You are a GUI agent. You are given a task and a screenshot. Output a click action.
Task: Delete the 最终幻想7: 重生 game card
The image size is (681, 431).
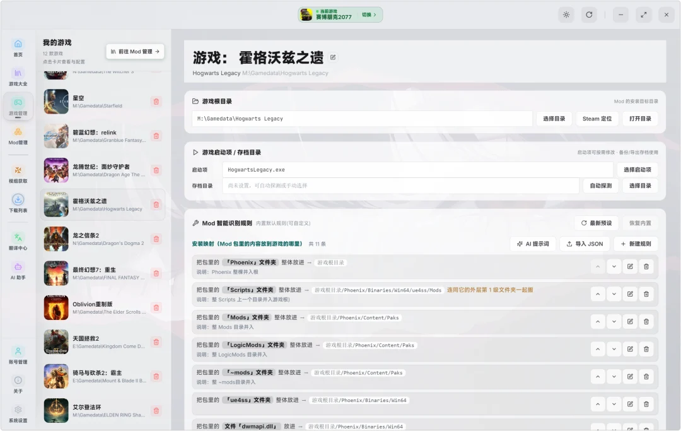click(156, 273)
